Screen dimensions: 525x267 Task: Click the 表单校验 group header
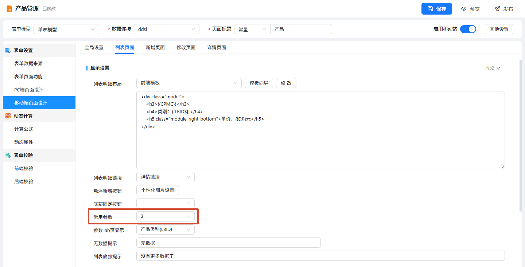click(x=39, y=155)
